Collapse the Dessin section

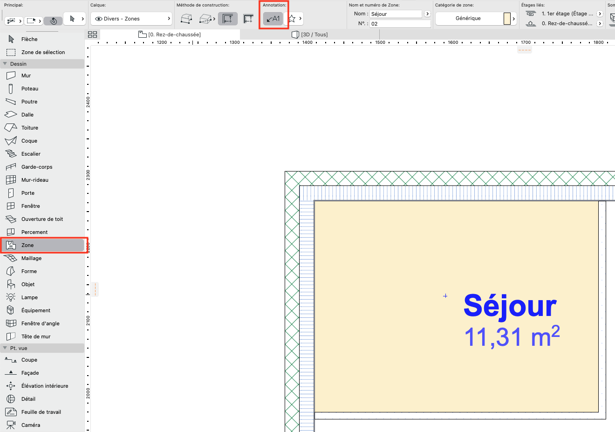[5, 64]
